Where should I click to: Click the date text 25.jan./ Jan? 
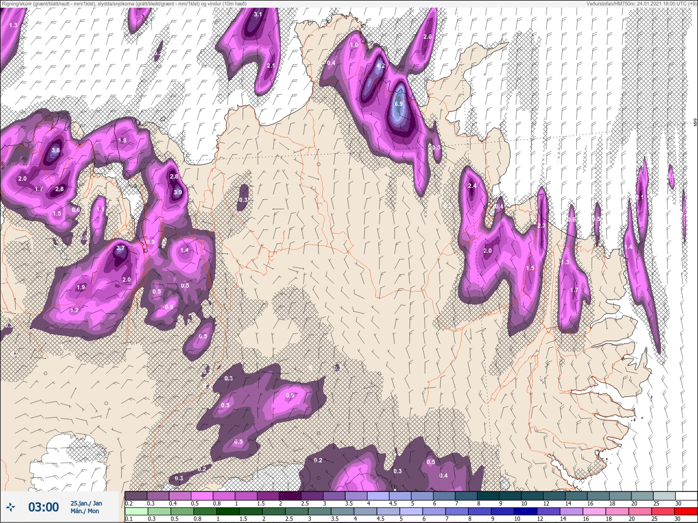(86, 503)
